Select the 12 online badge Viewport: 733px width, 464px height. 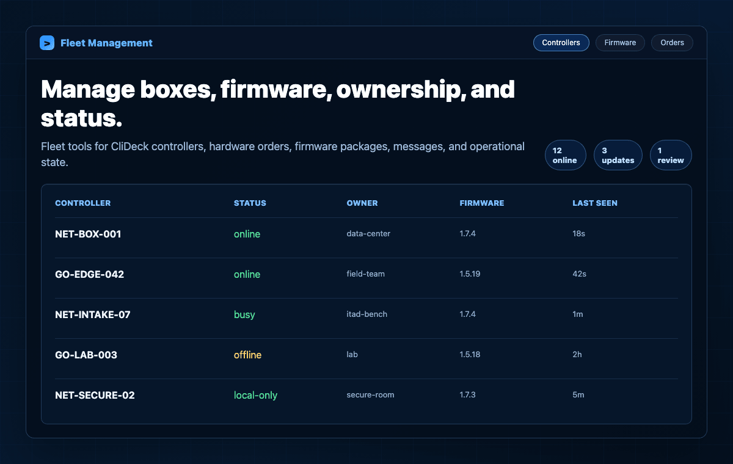565,155
